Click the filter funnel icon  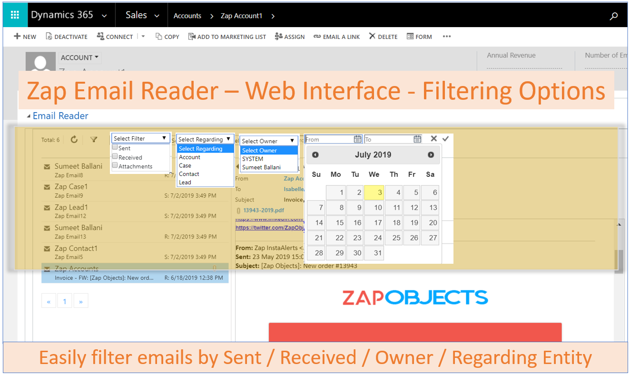point(94,139)
